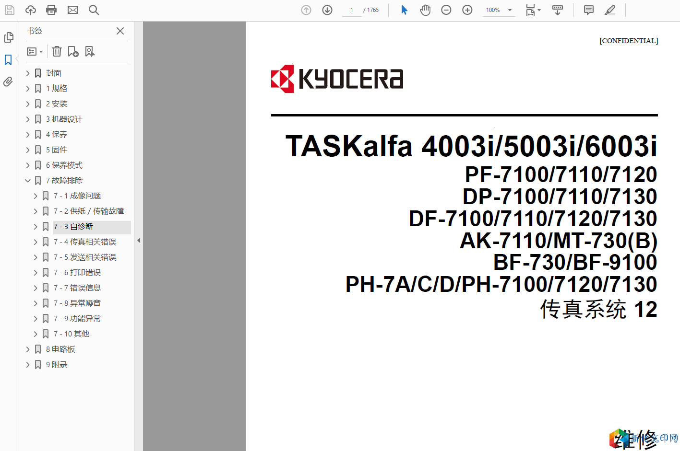Delete the selected bookmark with trash icon

tap(57, 51)
